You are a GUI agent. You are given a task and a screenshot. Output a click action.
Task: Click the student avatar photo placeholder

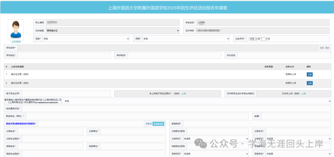(x=16, y=30)
